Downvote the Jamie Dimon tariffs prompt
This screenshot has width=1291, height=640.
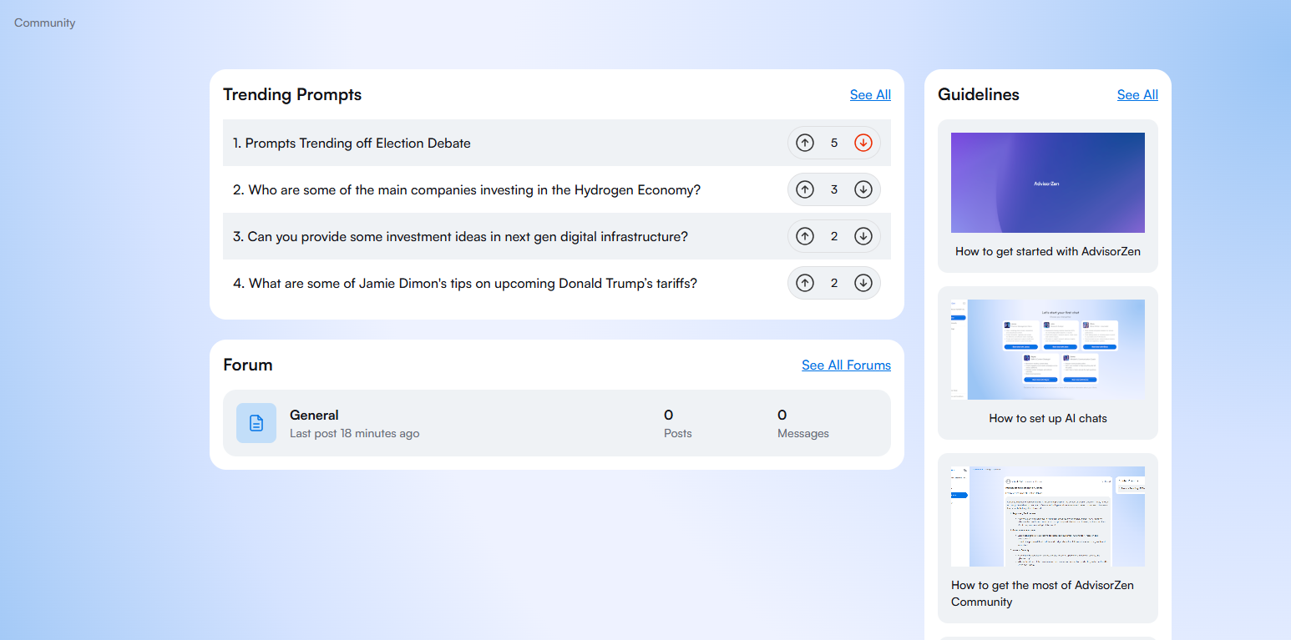point(863,283)
